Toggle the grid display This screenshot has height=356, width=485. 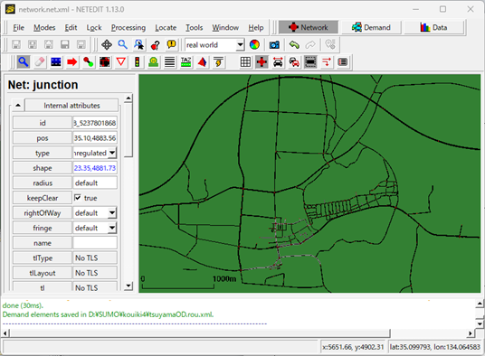point(245,62)
